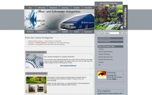
Task: Click the Suchen button
Action: click(124, 33)
